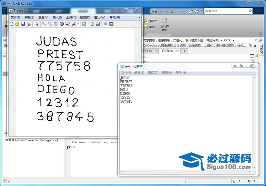Open Notepad 查看(V) menu

tap(167, 73)
